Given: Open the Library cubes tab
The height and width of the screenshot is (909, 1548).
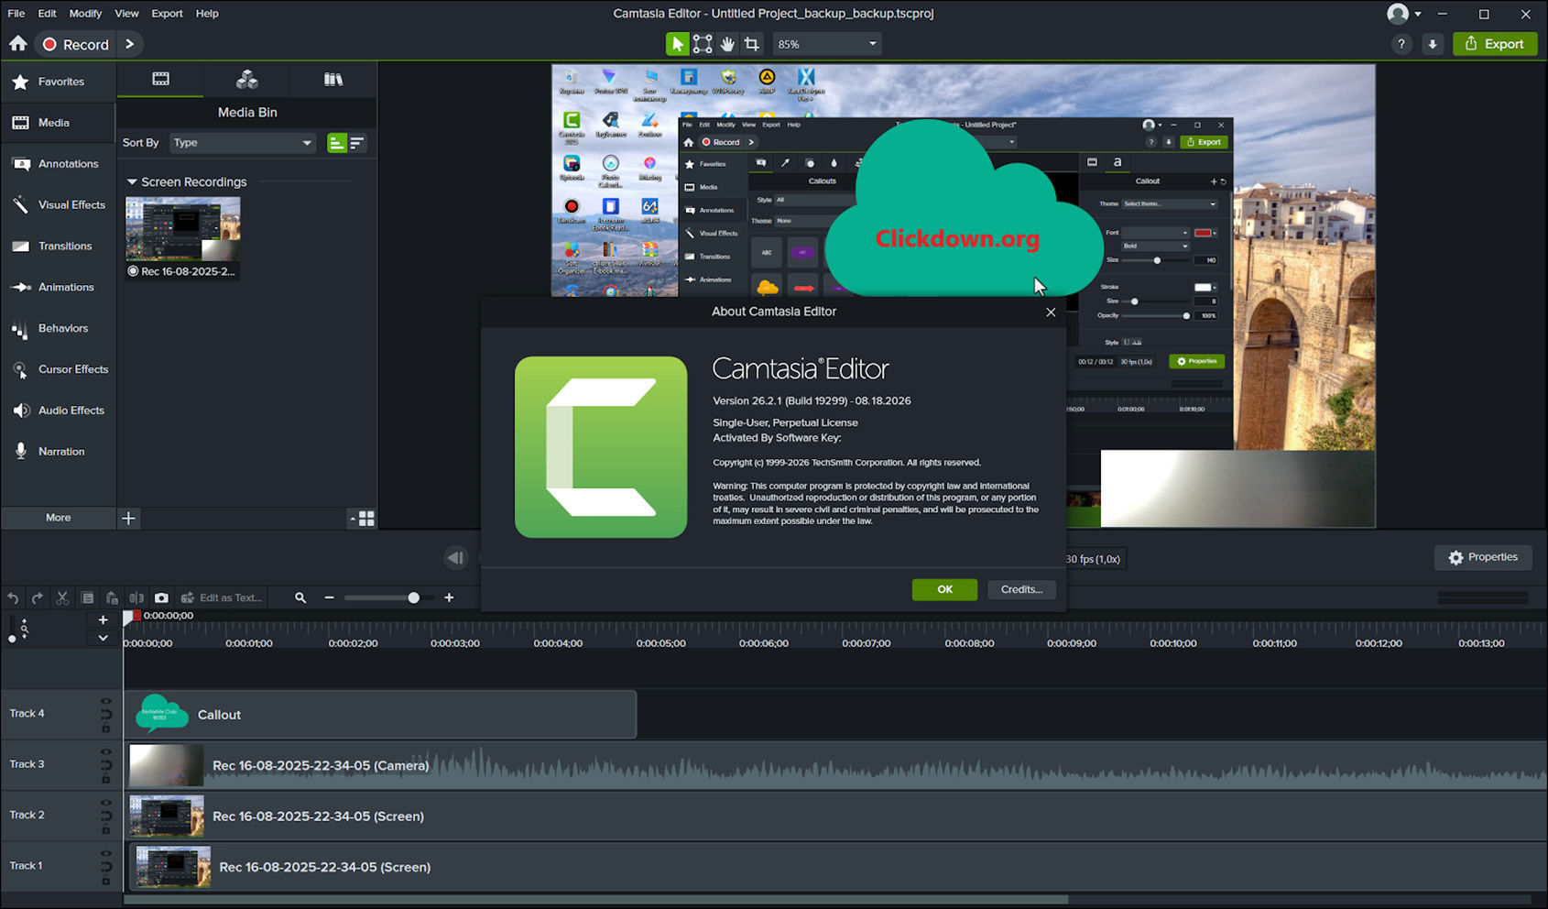Looking at the screenshot, I should (x=246, y=80).
